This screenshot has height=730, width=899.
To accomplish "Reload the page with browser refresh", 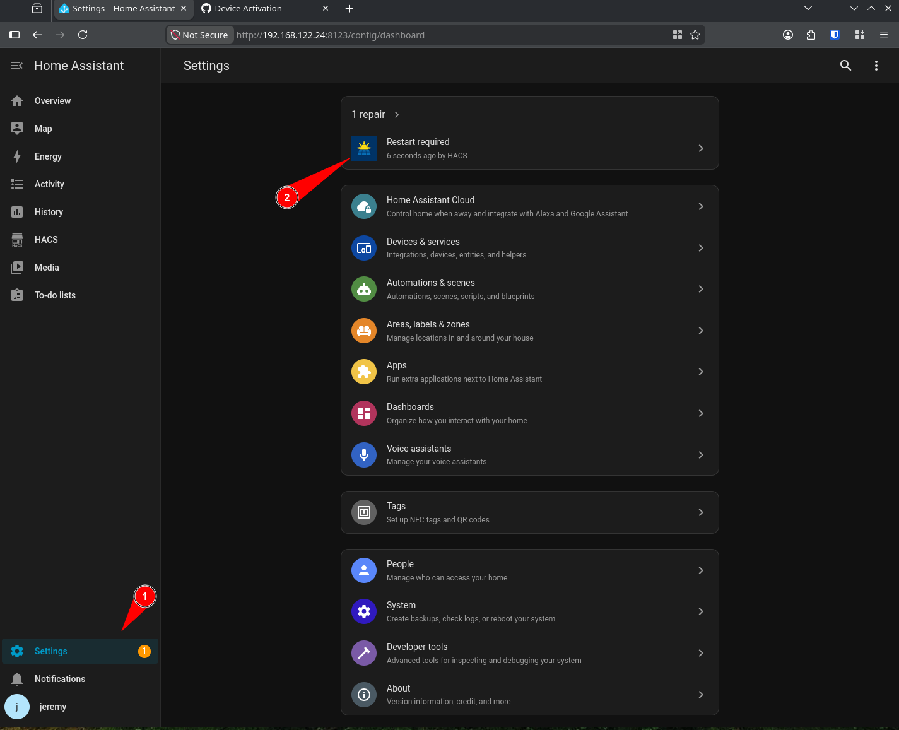I will click(83, 35).
